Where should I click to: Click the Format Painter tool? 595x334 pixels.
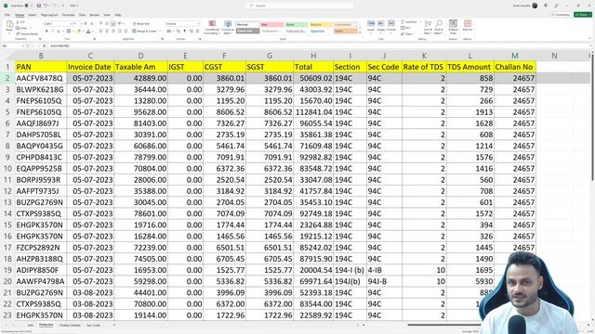coord(27,33)
